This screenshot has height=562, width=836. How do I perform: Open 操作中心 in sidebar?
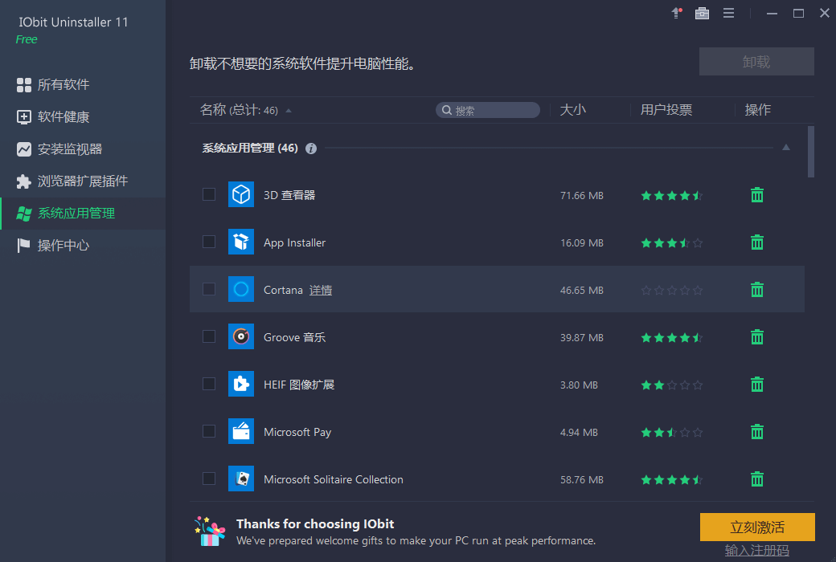(x=83, y=246)
